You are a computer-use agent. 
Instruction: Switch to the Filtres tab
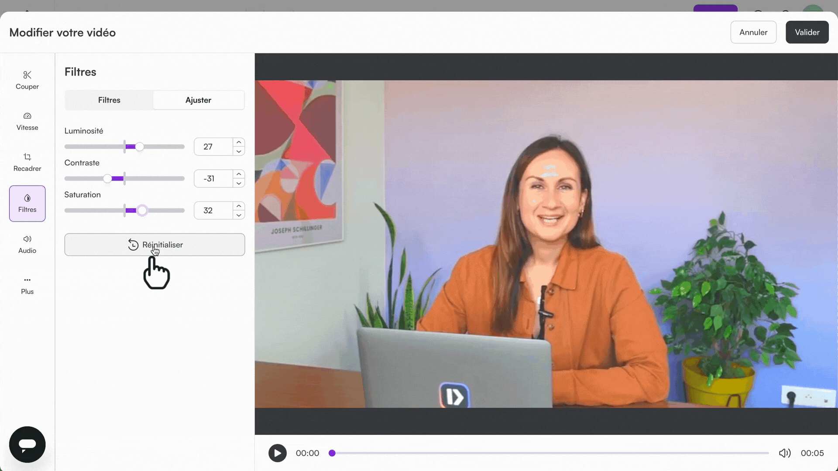pos(109,100)
